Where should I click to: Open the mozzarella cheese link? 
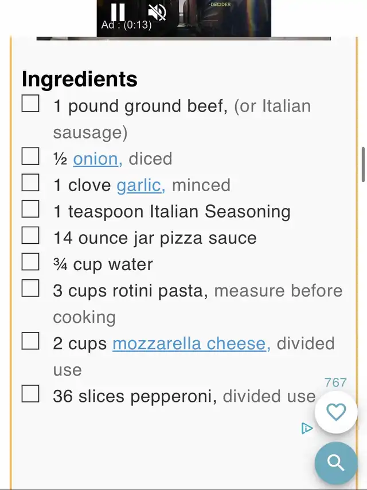(192, 343)
